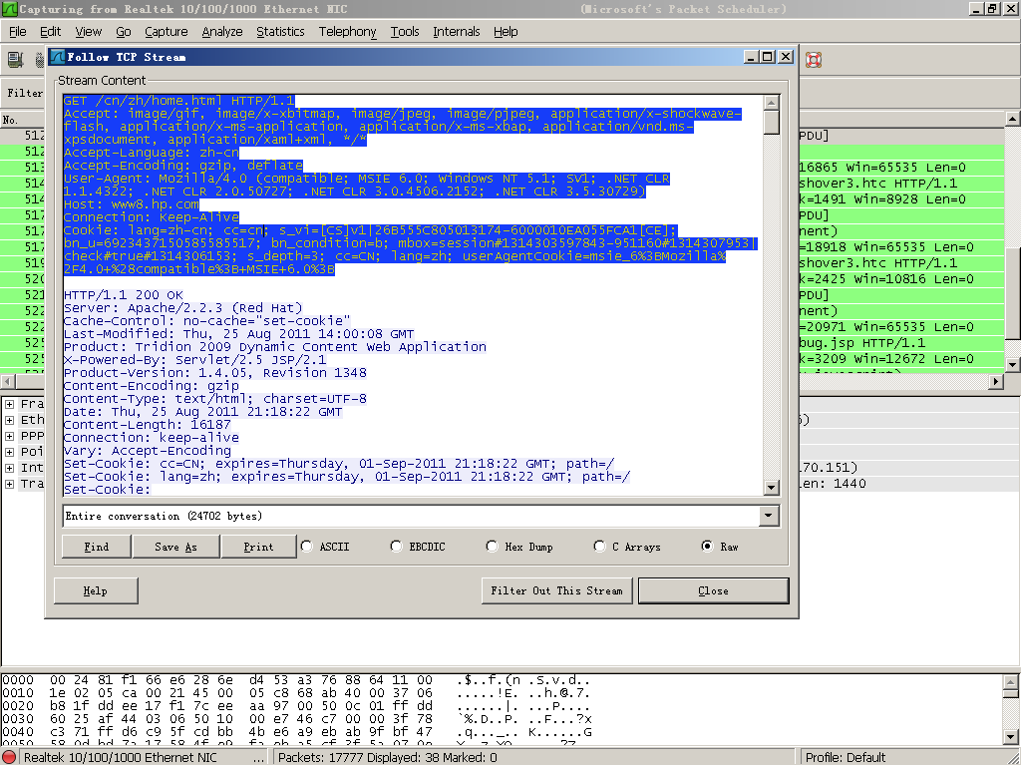The image size is (1021, 766).
Task: Expand the Frame tree row
Action: [x=10, y=404]
